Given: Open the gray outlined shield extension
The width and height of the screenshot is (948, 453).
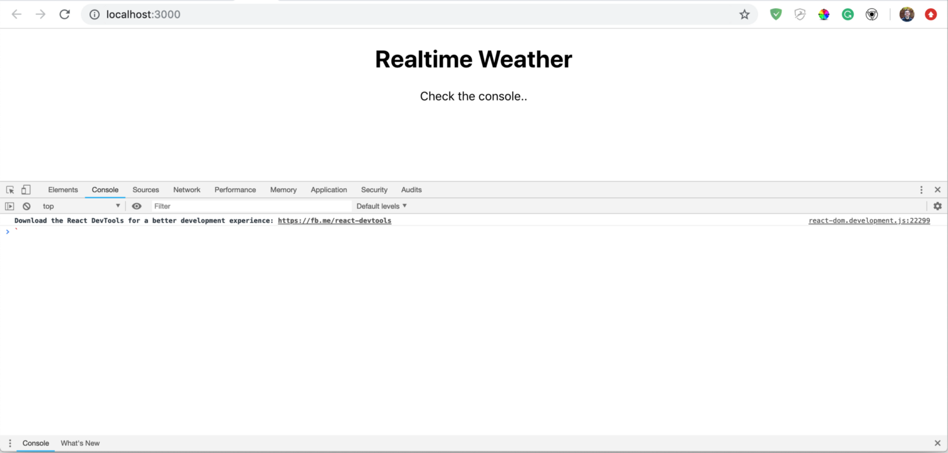Looking at the screenshot, I should [799, 15].
